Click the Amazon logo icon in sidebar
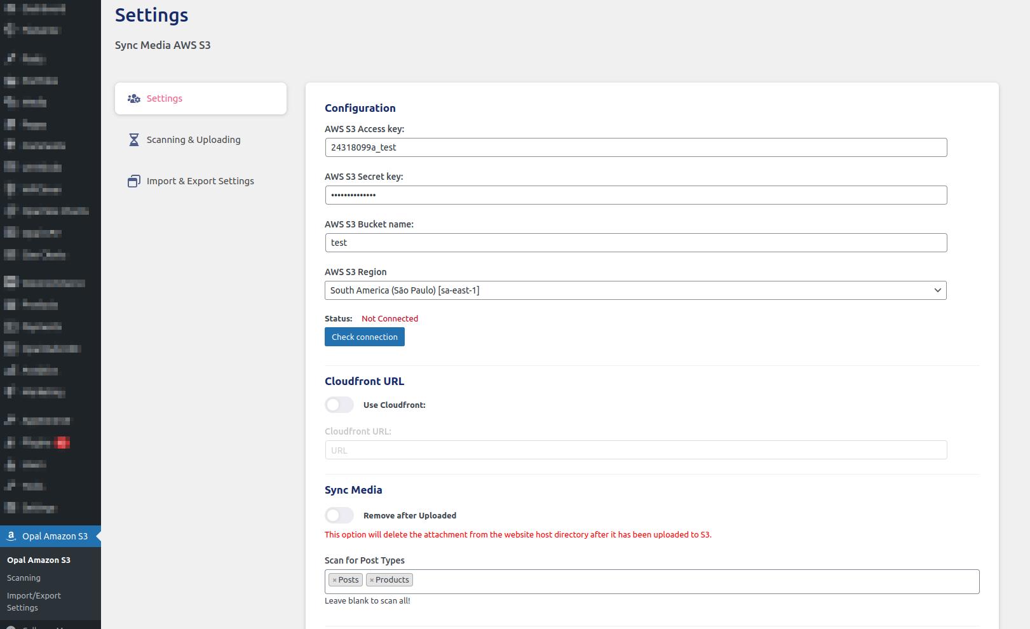Image resolution: width=1030 pixels, height=629 pixels. click(x=11, y=536)
